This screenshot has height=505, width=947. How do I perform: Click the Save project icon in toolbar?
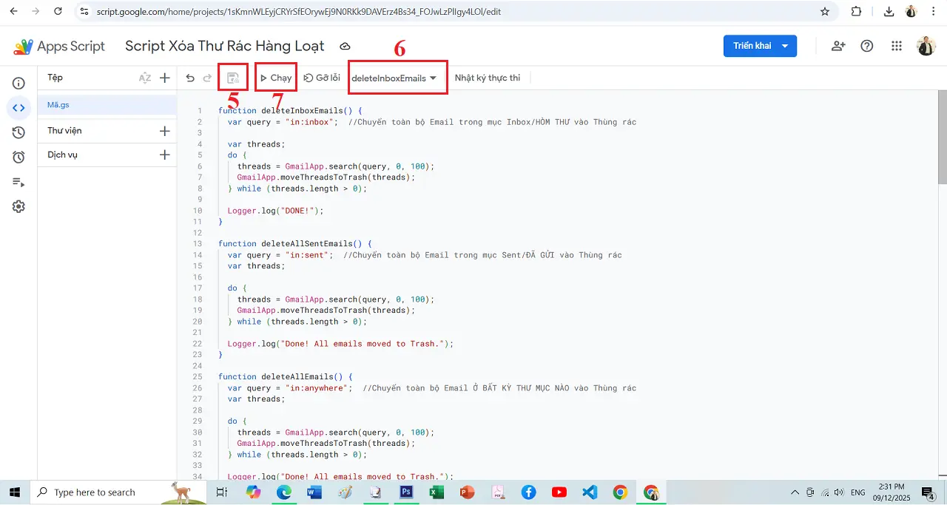point(232,78)
